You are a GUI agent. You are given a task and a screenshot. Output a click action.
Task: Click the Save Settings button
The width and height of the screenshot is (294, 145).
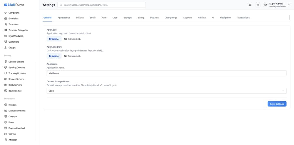[x=277, y=104]
